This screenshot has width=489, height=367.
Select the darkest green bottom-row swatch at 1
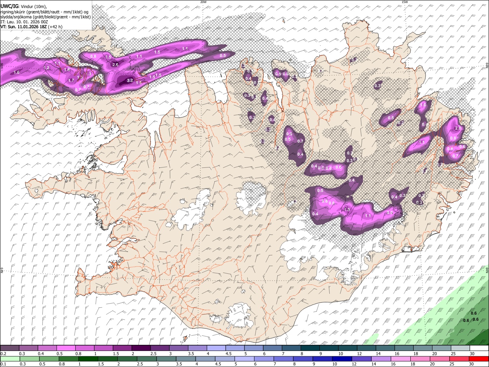pyautogui.click(x=88, y=359)
